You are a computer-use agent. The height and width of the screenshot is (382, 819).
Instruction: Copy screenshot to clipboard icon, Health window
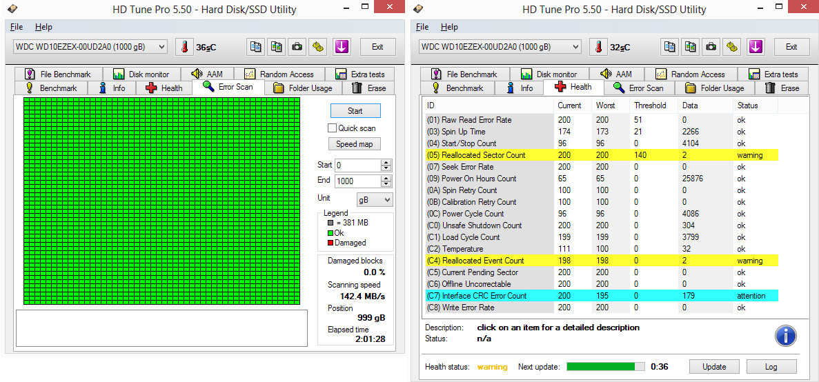click(690, 46)
